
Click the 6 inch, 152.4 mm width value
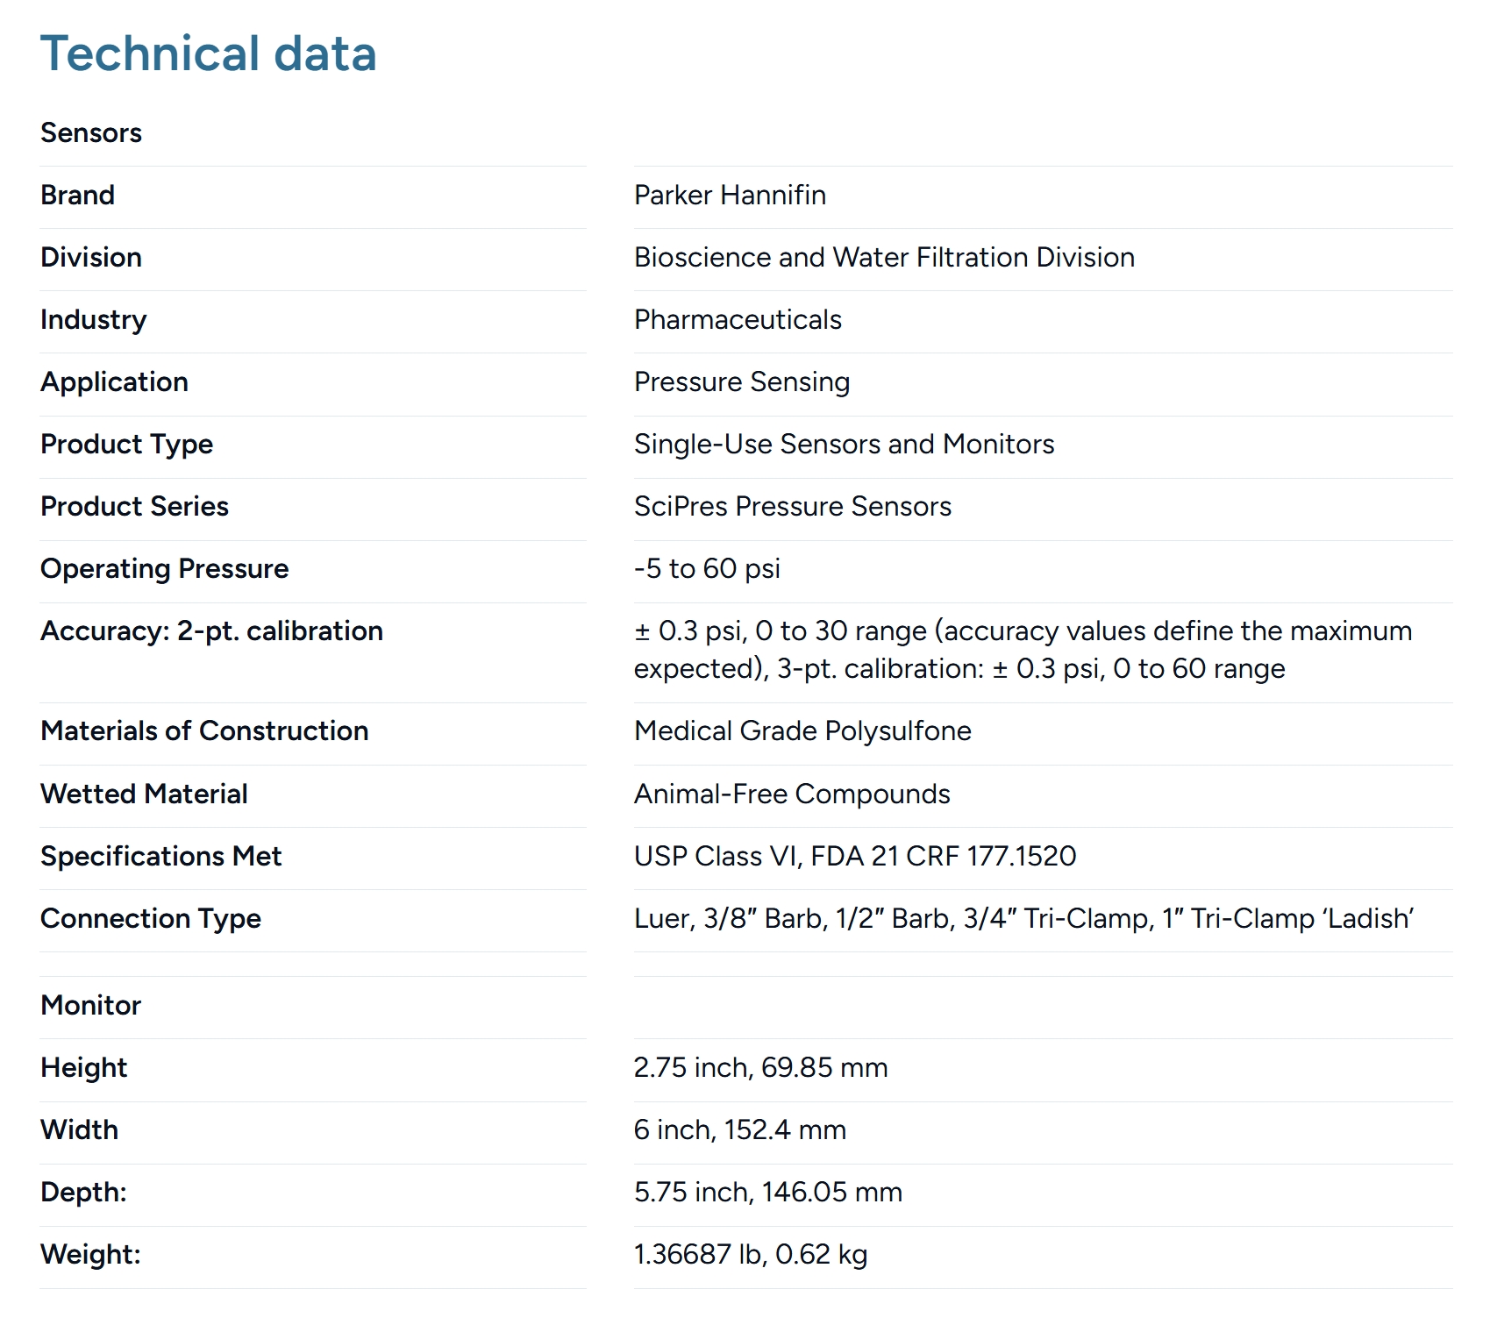click(739, 1130)
